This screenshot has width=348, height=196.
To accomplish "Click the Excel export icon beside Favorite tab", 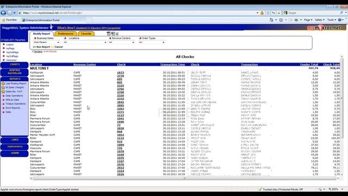I will [113, 34].
